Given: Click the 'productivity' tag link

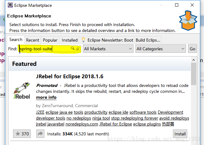Looking at the screenshot, I should (96, 112).
